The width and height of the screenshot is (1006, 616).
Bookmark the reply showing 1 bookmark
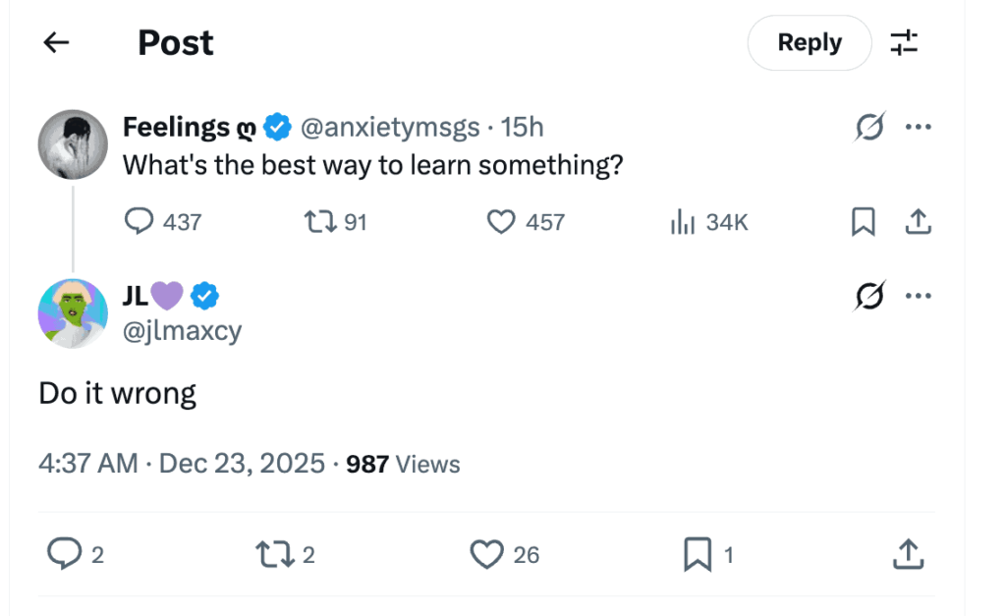[697, 554]
